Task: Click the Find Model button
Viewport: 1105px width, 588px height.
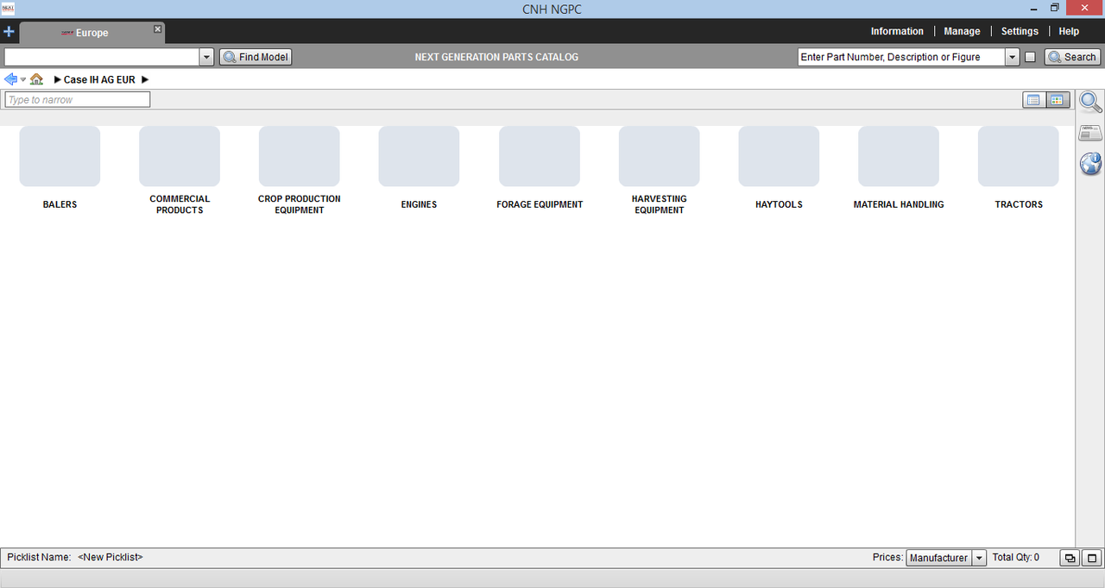Action: pos(256,57)
